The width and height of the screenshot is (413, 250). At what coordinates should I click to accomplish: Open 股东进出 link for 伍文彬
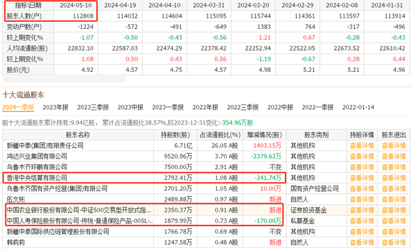[x=394, y=199]
